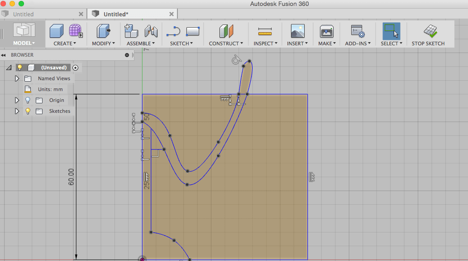Viewport: 468px width, 261px height.
Task: Click the sketch origin point
Action: click(x=143, y=259)
